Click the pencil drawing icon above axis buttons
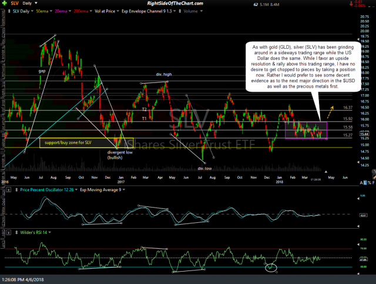Screen dimensions: 376x284 click(x=374, y=177)
